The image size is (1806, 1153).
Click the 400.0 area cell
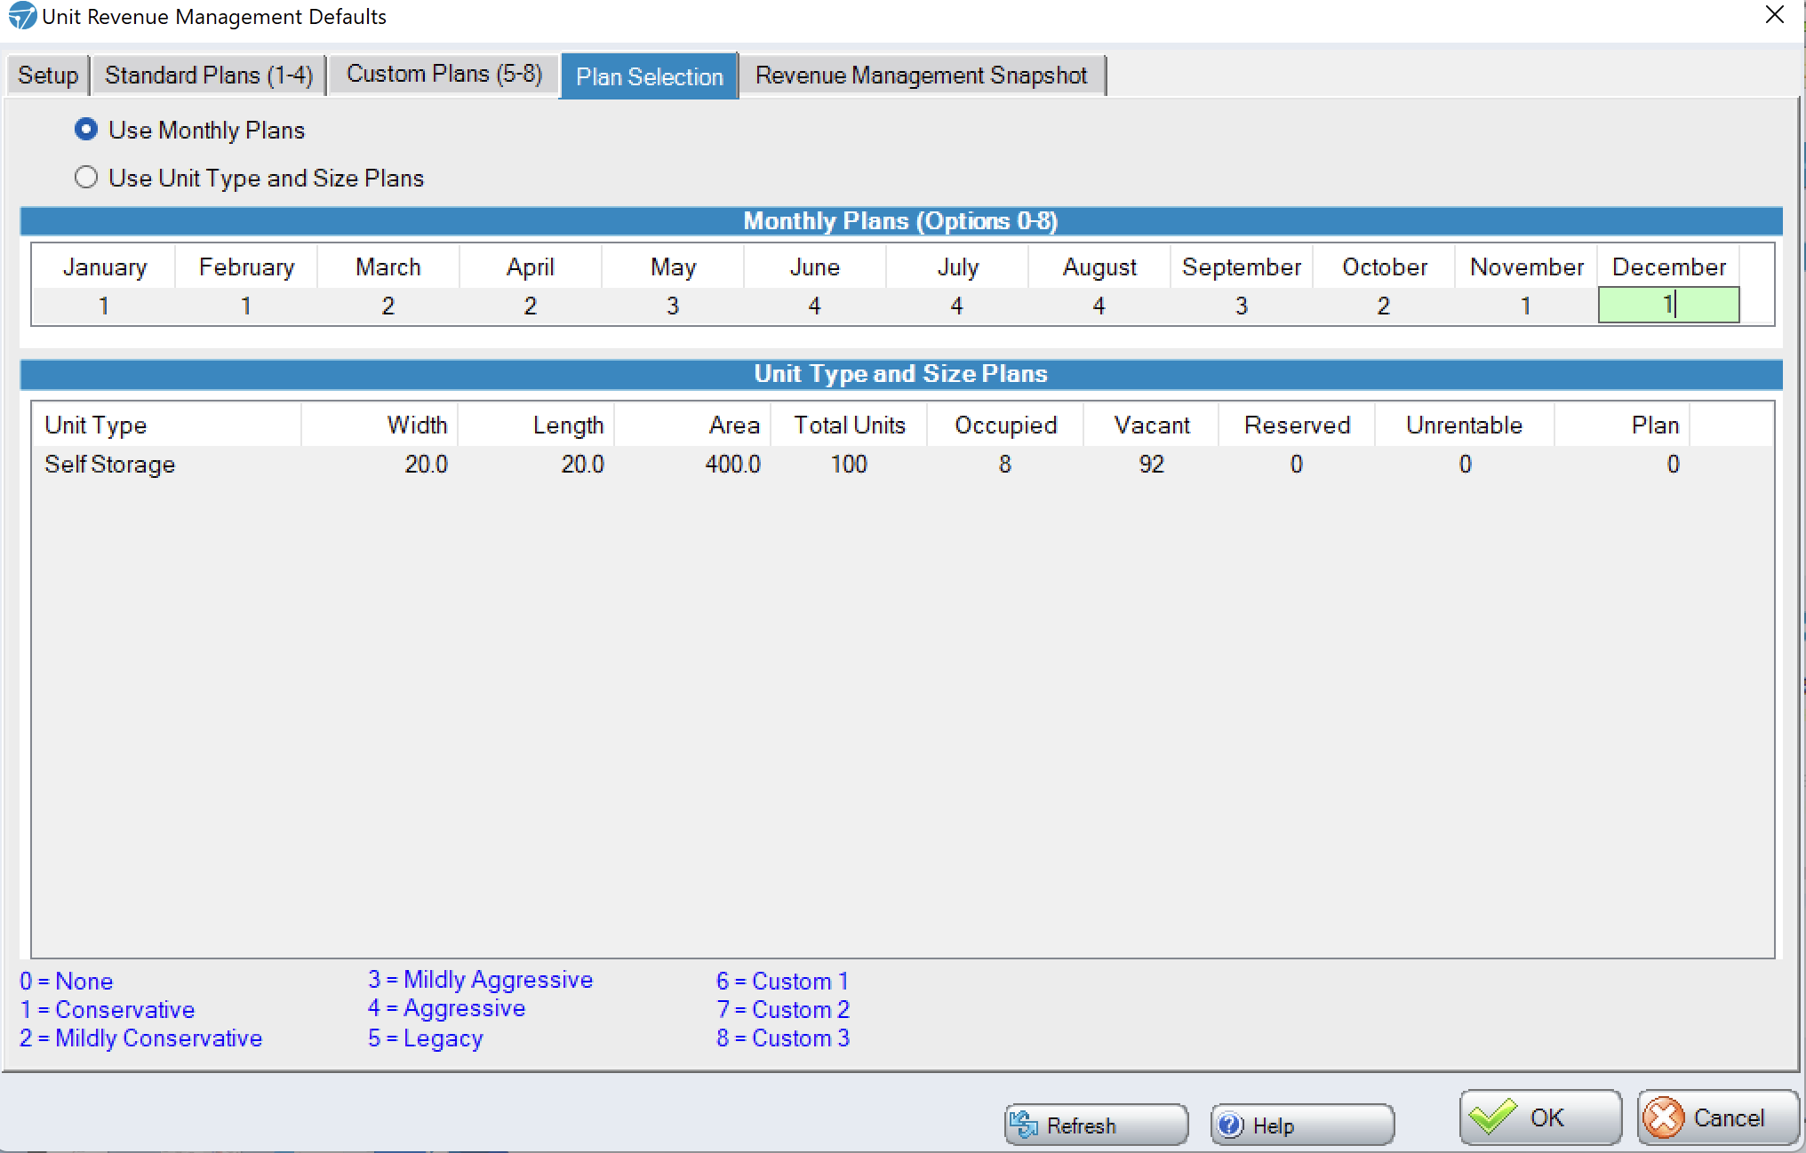point(732,465)
